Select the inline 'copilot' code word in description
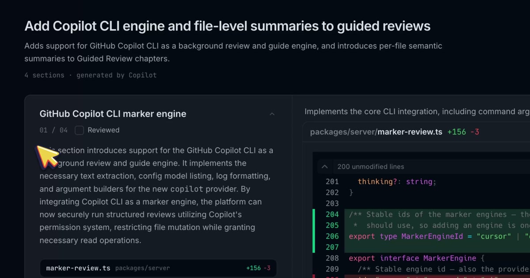530x278 pixels. [187, 189]
